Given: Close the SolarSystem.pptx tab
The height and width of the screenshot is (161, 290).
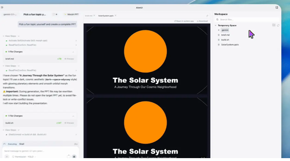Looking at the screenshot, I should point(115,16).
